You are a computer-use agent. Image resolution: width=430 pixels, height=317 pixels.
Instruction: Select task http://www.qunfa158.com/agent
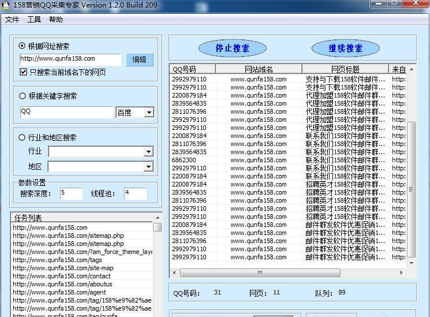pos(82,292)
